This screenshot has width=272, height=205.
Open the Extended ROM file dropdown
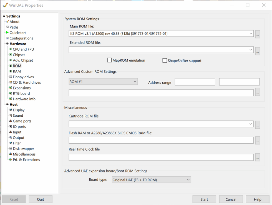tap(250, 50)
